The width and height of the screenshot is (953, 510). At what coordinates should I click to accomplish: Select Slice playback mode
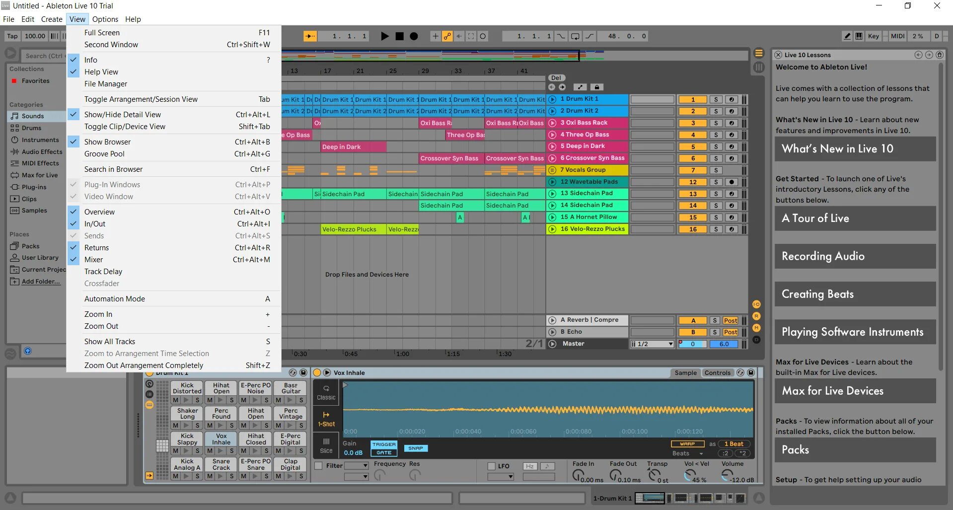pyautogui.click(x=326, y=445)
